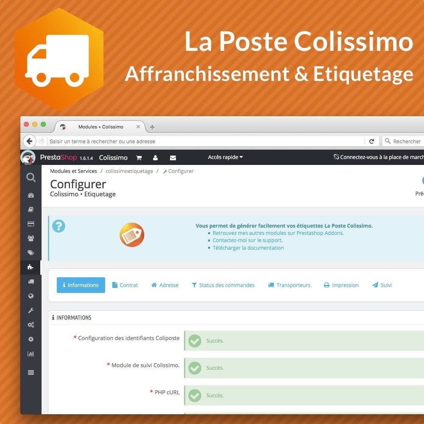Open the Customers group icon in sidebar
Screen dimensions: 424x424
click(x=31, y=238)
